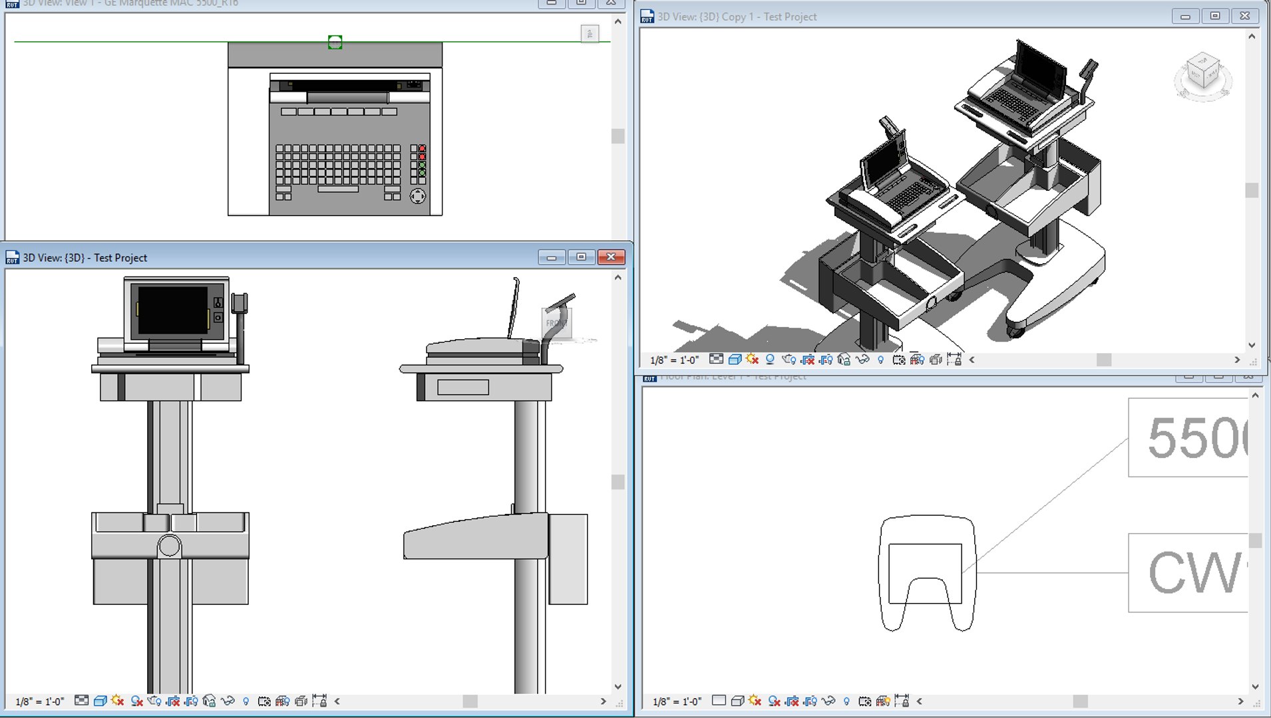Toggle analytical model visibility in {3D} Copy 1 view
Viewport: 1271px width, 718px height.
917,360
